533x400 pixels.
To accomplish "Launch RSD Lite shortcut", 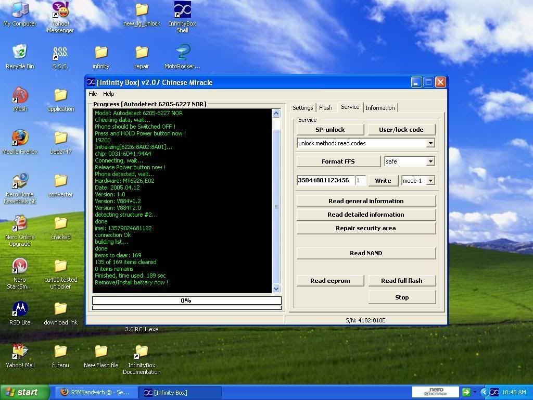I will click(20, 313).
